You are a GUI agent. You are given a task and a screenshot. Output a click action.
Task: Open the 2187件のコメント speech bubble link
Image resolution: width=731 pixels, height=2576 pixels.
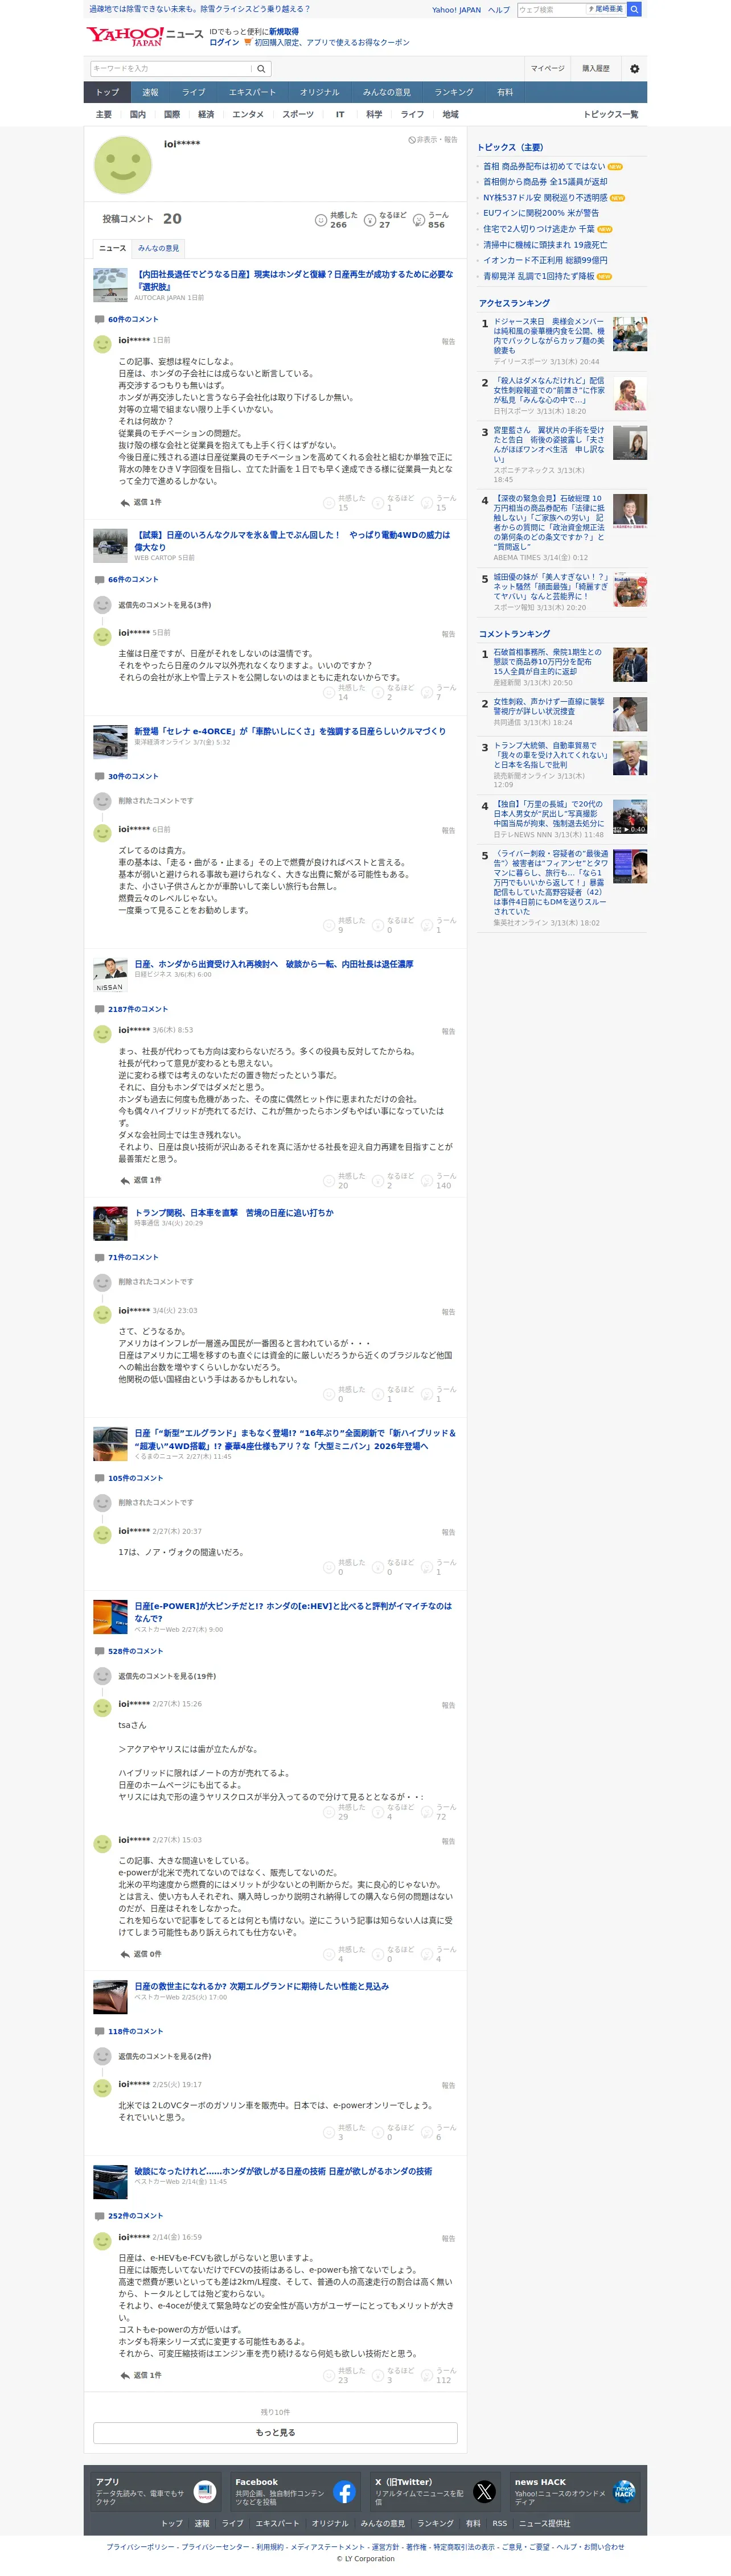(x=131, y=1009)
